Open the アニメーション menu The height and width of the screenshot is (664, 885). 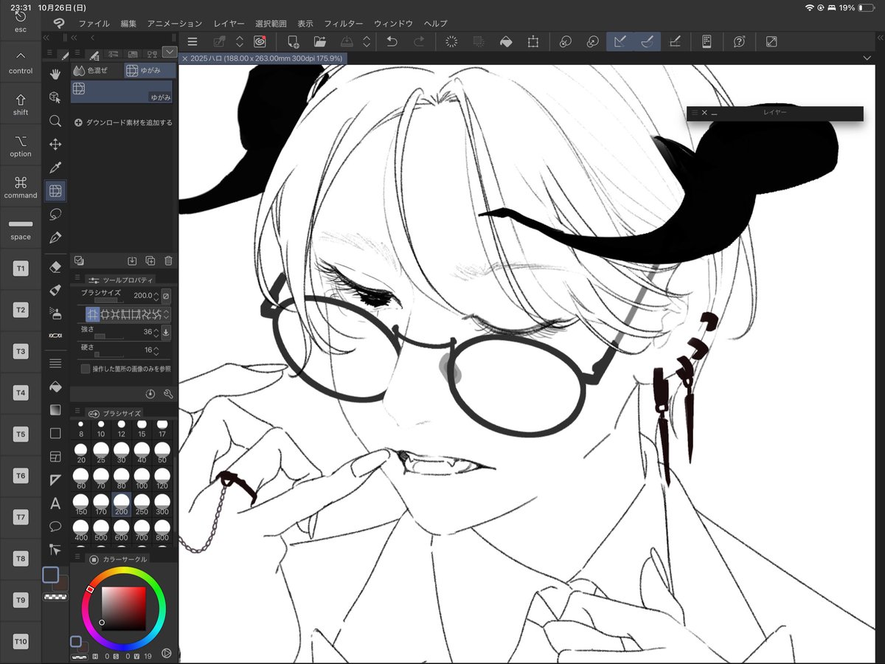(x=174, y=24)
